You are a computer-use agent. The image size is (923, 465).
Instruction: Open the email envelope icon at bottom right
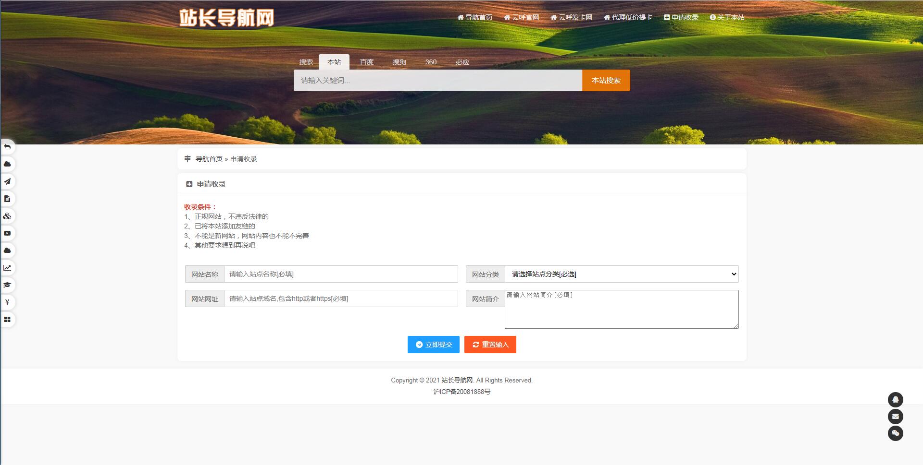click(x=895, y=417)
